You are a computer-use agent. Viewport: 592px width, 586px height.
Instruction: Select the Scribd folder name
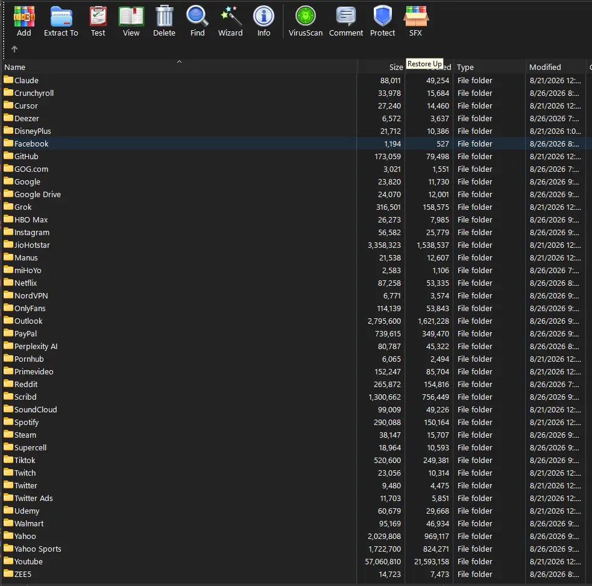click(x=25, y=397)
